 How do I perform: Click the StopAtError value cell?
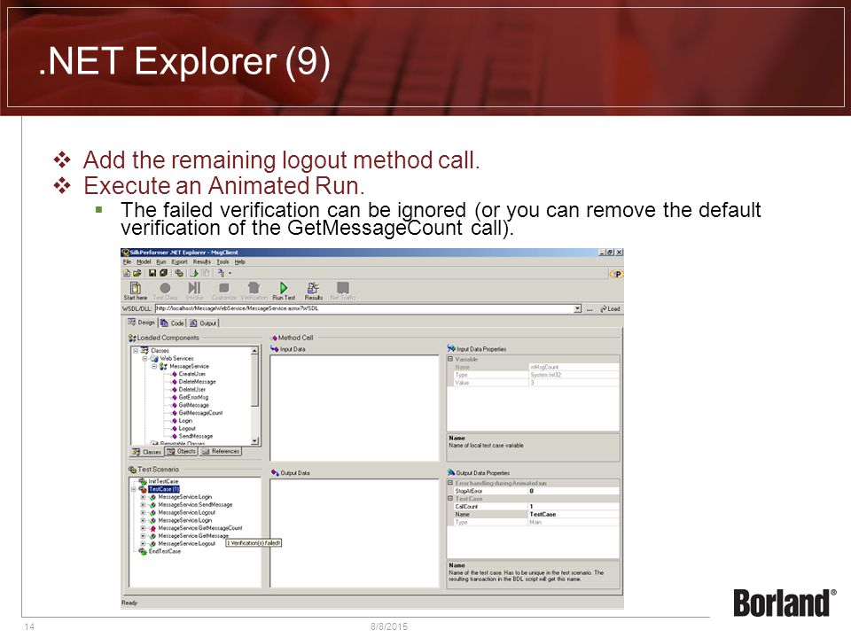coord(574,491)
